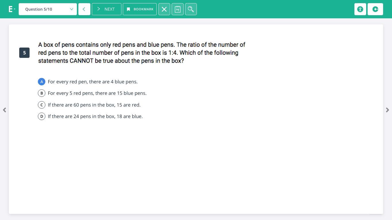
Task: Click the right-edge next page arrow
Action: pos(387,110)
